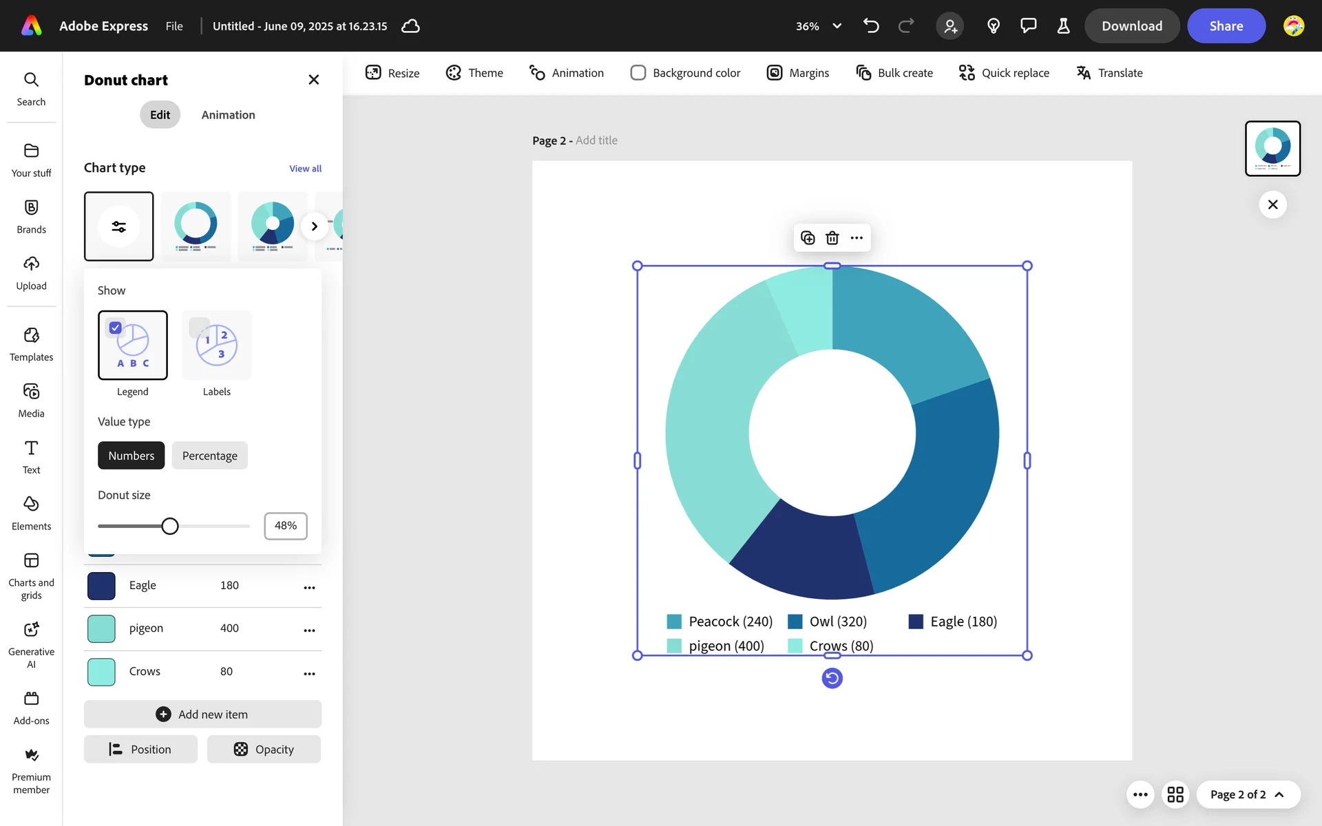Screen dimensions: 1322x826
Task: Click the pigeon color swatch
Action: tap(101, 628)
